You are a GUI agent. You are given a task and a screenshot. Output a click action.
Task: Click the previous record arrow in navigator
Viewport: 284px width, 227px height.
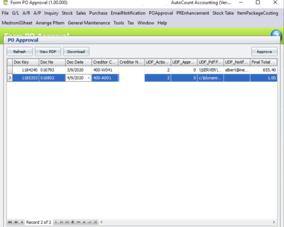click(x=21, y=223)
